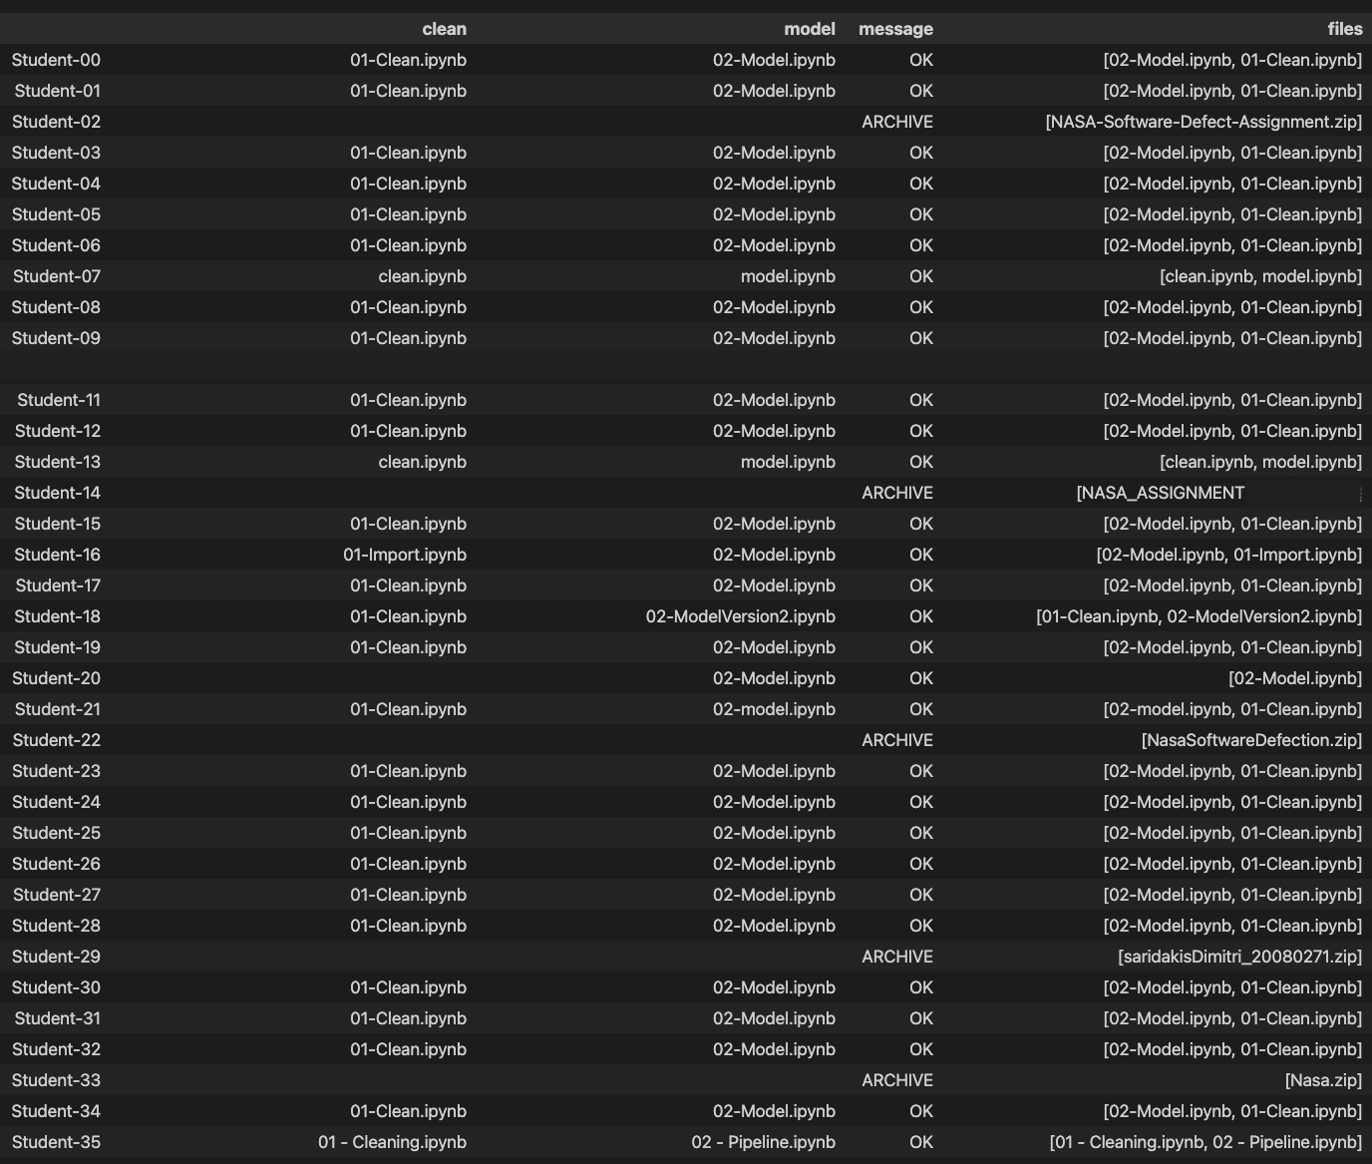This screenshot has height=1164, width=1372.
Task: Select the 01-Import.ipynb cell
Action: click(405, 555)
